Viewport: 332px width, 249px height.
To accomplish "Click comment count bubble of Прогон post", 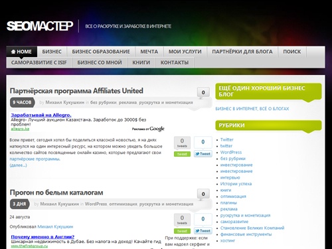I will 203,194.
